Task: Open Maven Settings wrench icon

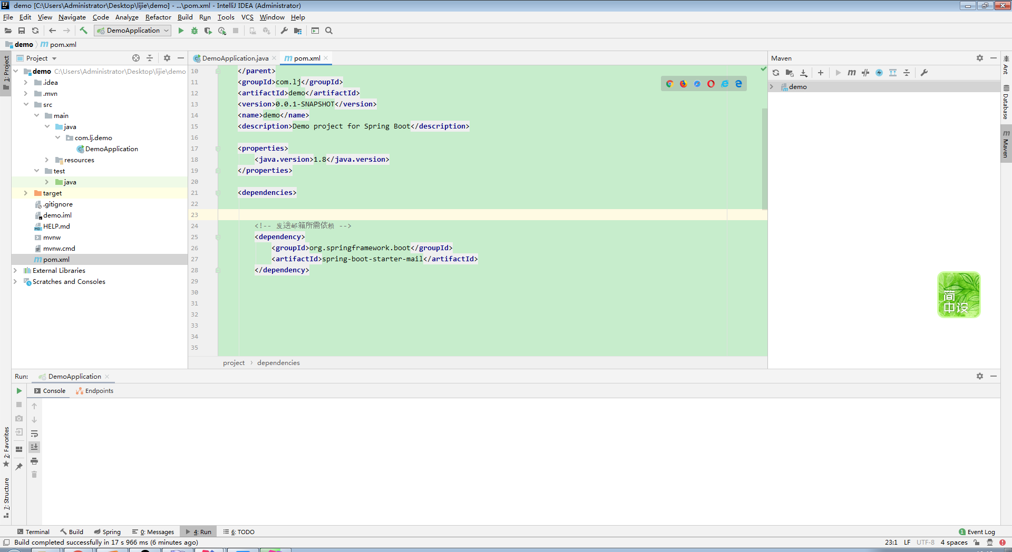Action: coord(924,73)
